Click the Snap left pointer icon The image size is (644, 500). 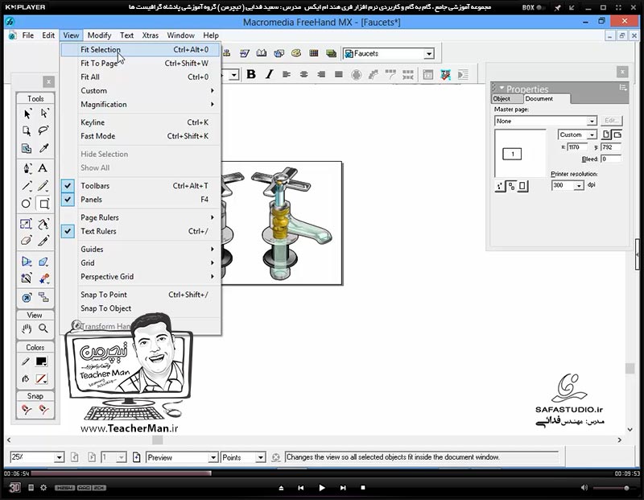[x=27, y=410]
